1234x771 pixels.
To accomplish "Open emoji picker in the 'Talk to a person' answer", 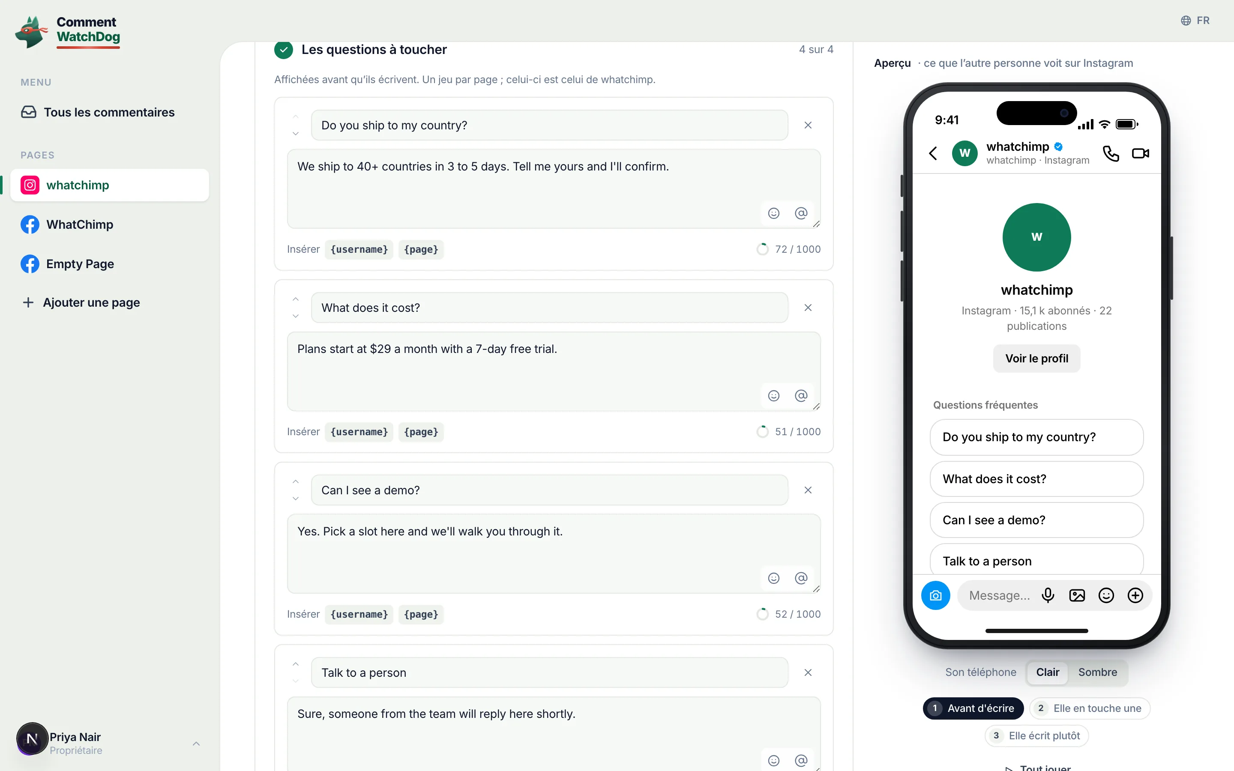I will [x=773, y=761].
